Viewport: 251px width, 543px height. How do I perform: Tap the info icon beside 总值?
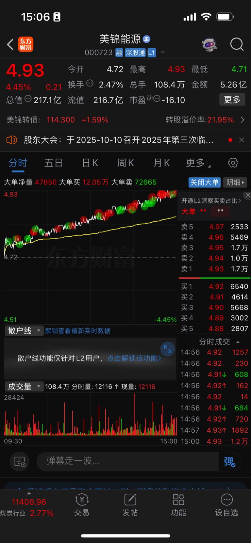click(28, 99)
